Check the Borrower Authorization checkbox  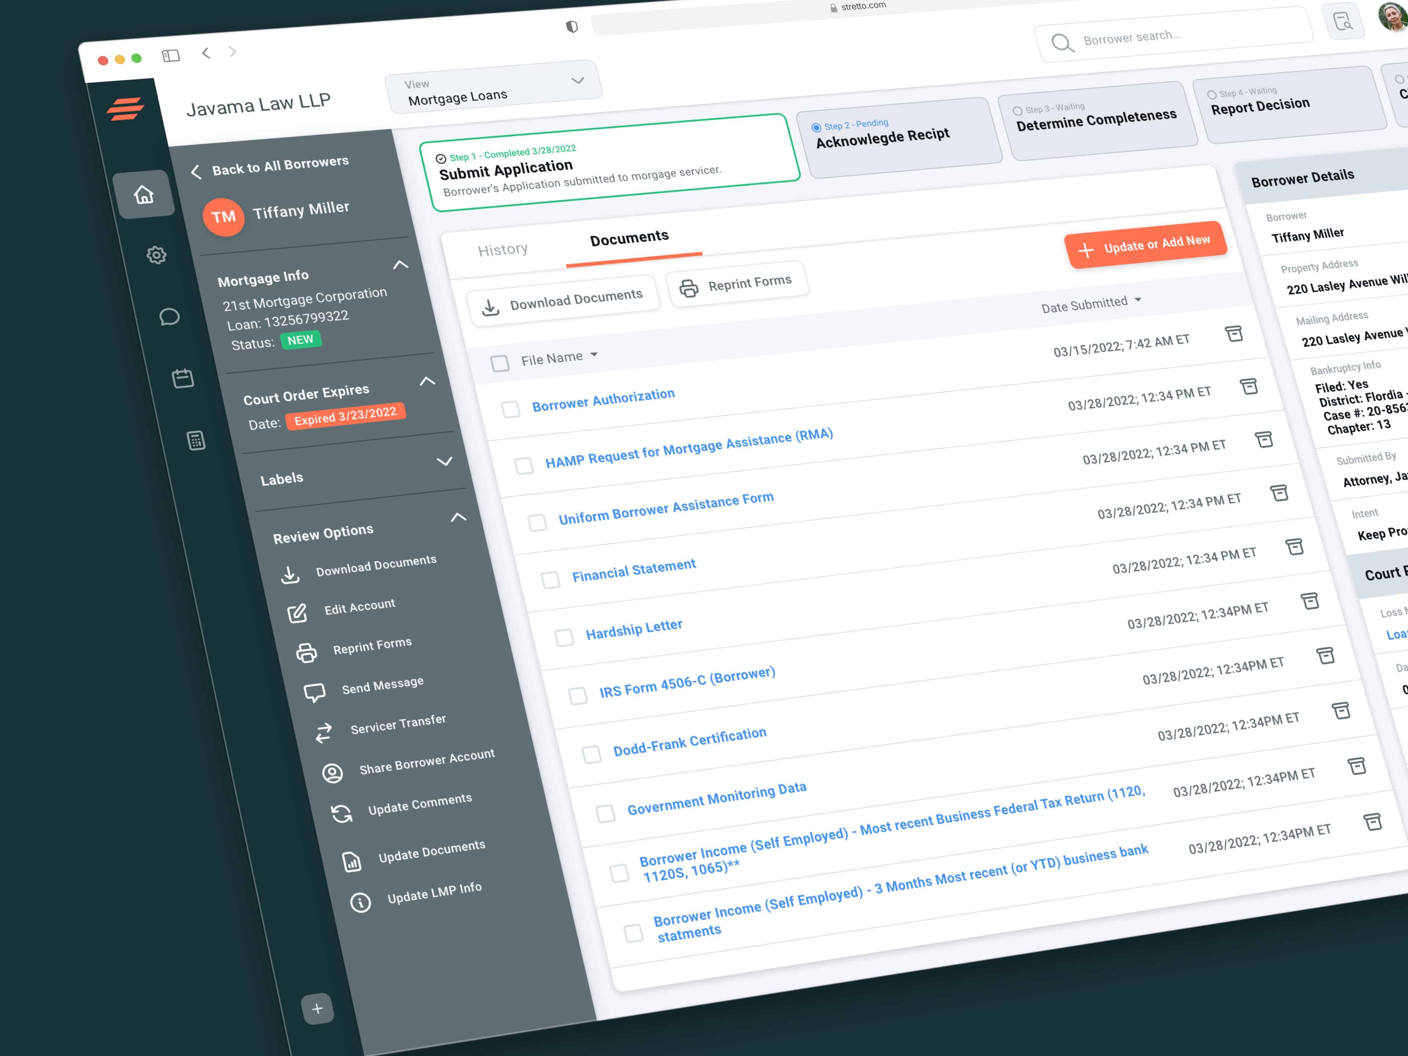(x=510, y=409)
